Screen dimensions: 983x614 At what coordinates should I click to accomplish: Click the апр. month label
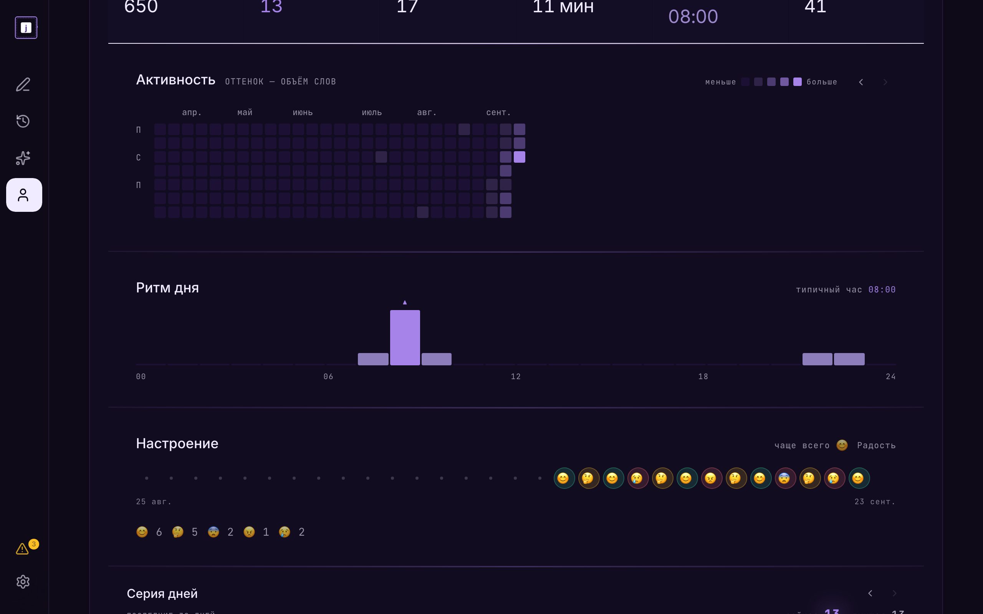192,112
